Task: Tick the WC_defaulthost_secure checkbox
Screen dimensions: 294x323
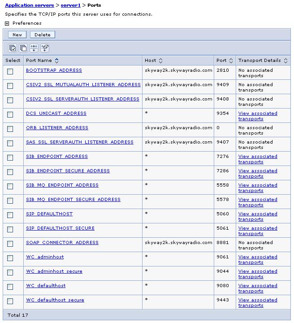Action: pyautogui.click(x=10, y=301)
